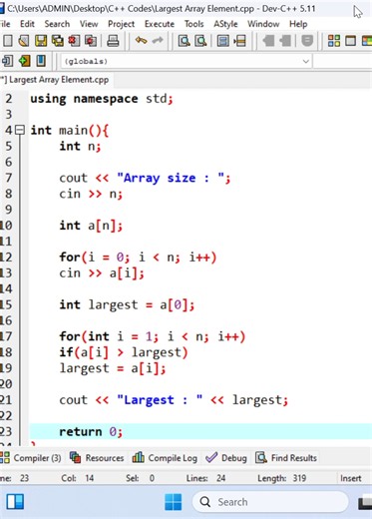Click the 'Length: 319' status bar entry
Screen dimensions: 372x519
(x=281, y=478)
